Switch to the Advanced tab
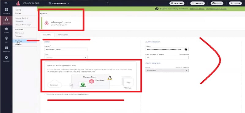245x113 pixels. [62, 35]
